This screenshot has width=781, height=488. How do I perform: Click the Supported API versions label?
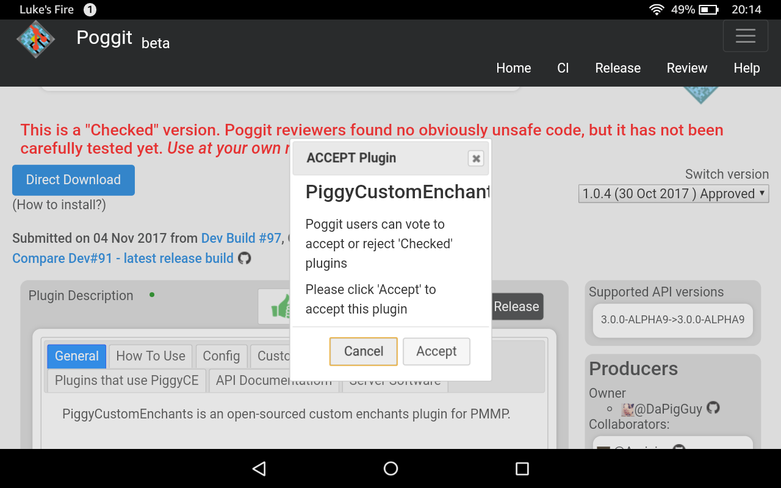click(x=656, y=292)
